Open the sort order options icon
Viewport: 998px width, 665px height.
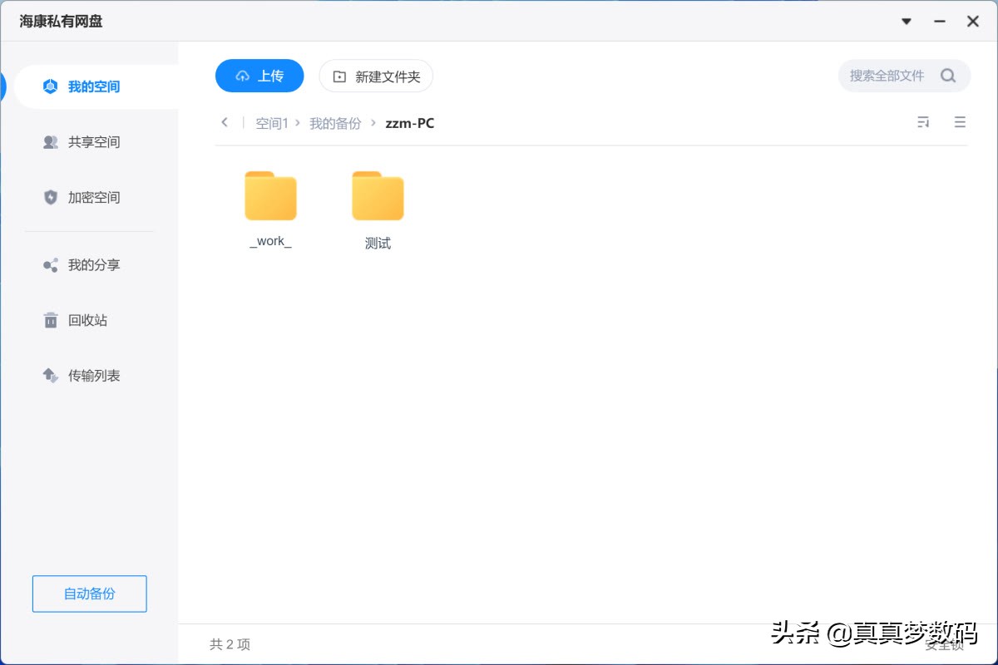tap(923, 121)
